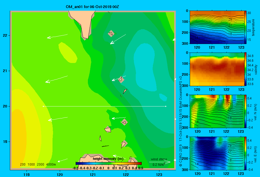Click longitude label 122 on main map axis
The image size is (260, 177).
click(x=126, y=174)
